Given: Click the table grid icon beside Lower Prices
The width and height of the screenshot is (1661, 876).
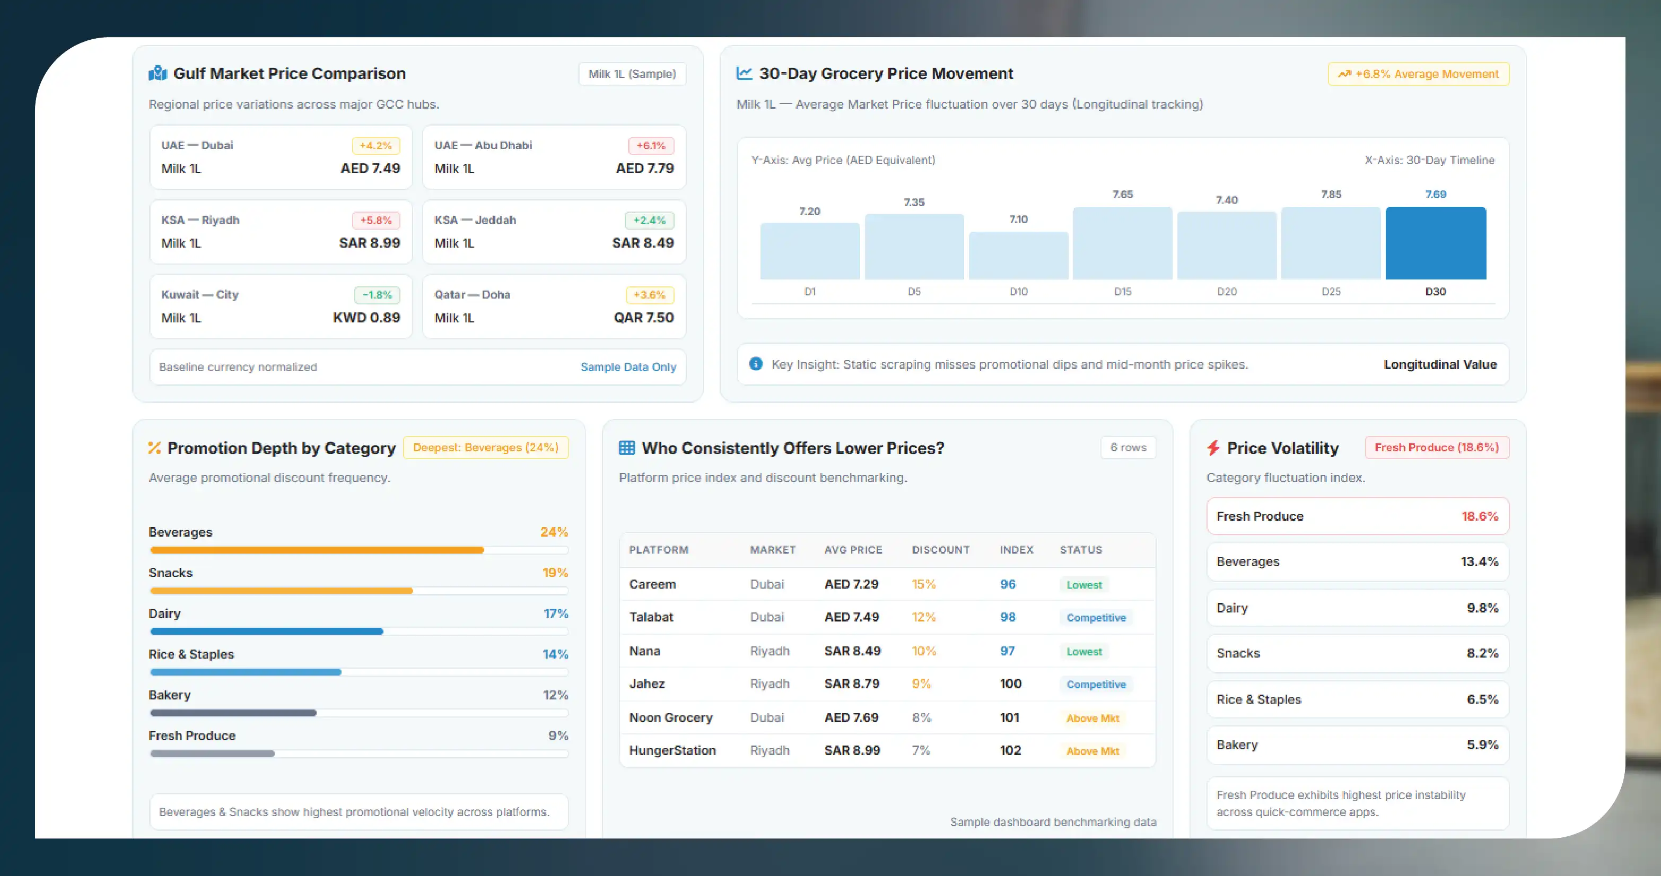Looking at the screenshot, I should point(626,448).
